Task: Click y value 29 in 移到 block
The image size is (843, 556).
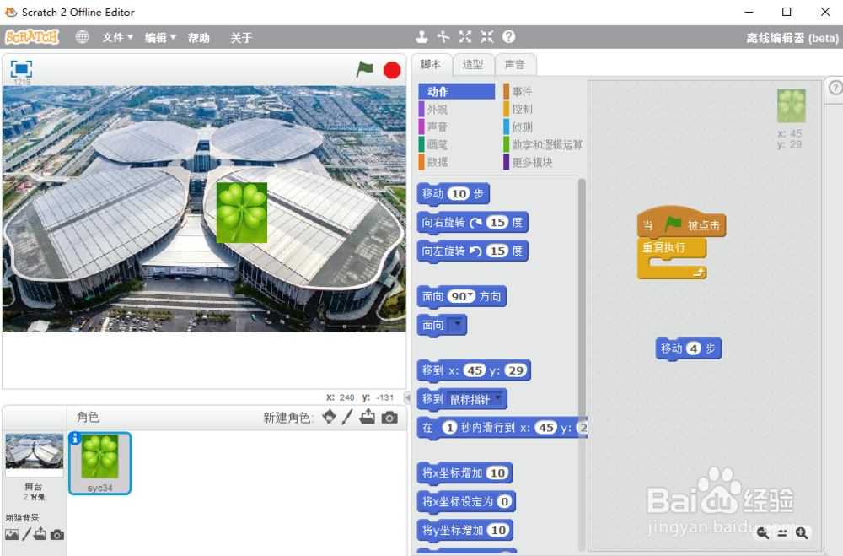Action: [516, 370]
